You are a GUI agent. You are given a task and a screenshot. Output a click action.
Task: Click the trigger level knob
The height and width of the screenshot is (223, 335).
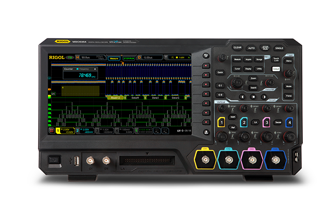pyautogui.click(x=288, y=73)
